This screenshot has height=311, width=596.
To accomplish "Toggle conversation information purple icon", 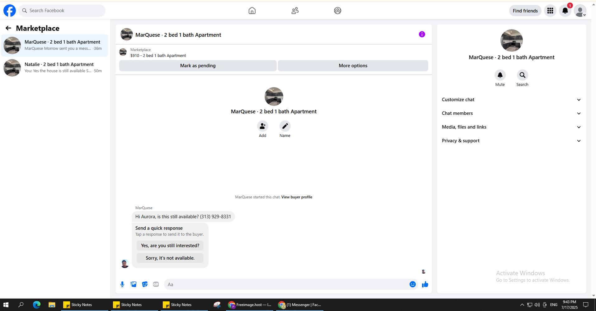I will 422,34.
